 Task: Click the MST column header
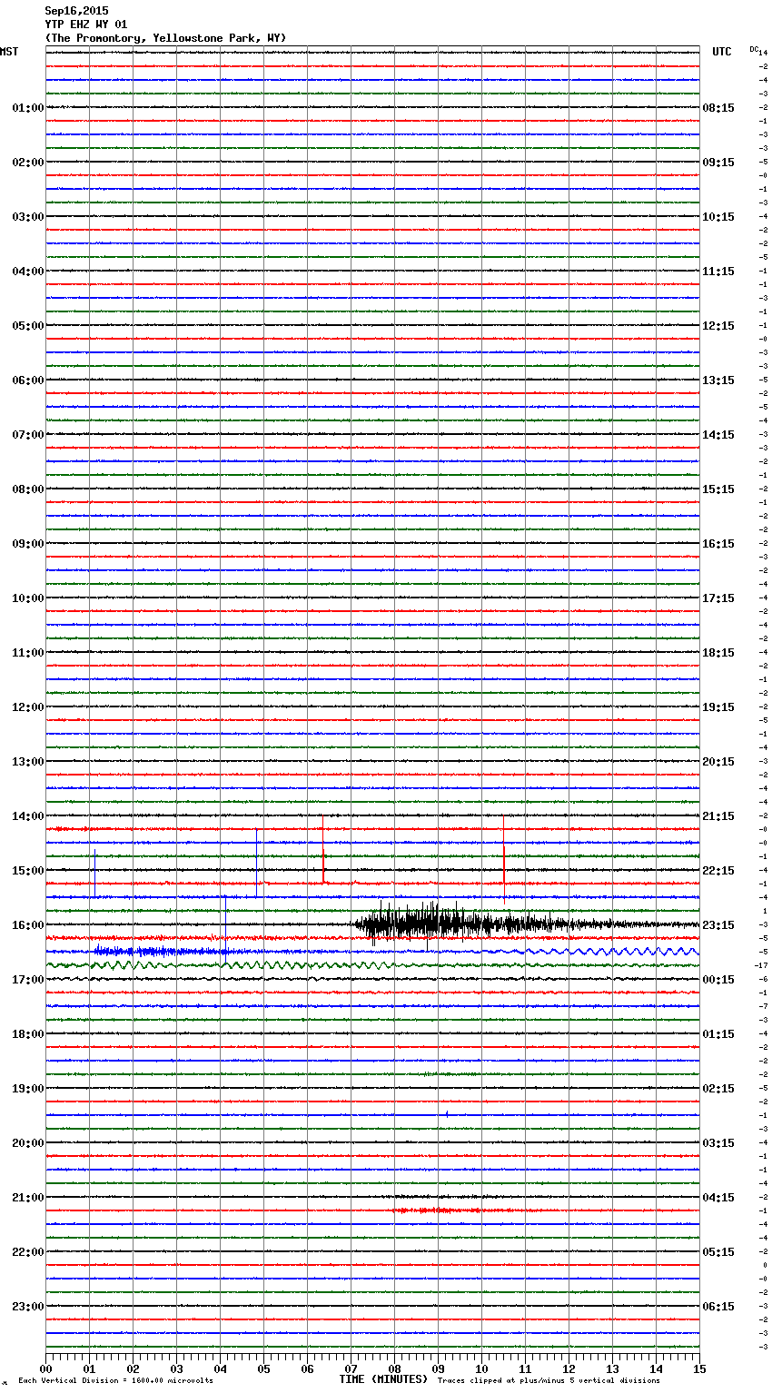coord(9,52)
